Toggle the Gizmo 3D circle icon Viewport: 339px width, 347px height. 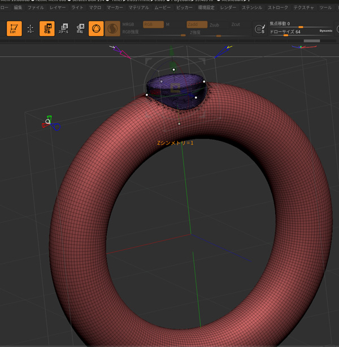(96, 29)
